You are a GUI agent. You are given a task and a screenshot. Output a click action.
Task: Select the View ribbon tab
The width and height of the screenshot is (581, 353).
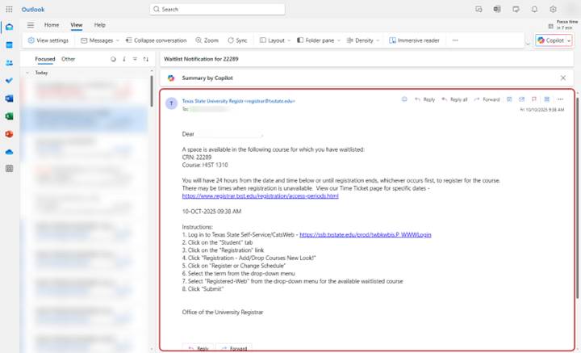[77, 25]
